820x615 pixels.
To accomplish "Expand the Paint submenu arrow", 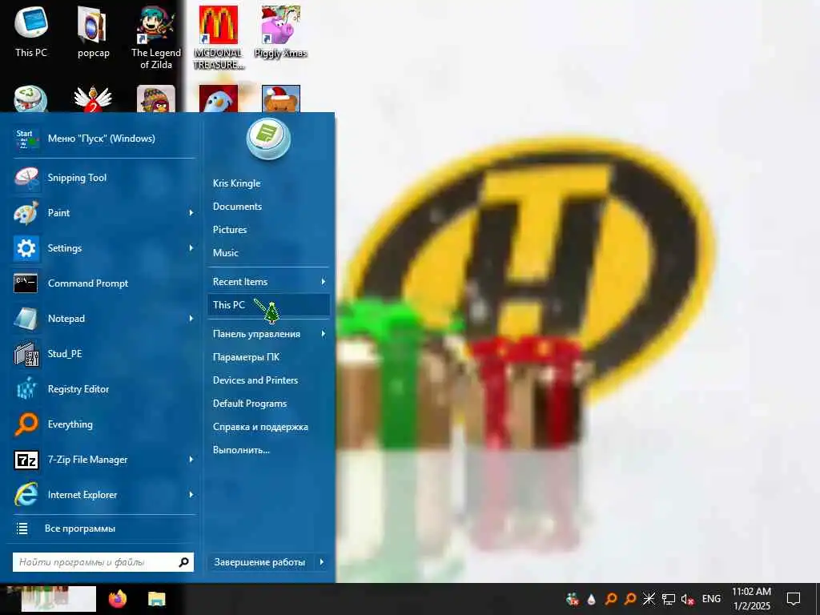I will [x=191, y=213].
